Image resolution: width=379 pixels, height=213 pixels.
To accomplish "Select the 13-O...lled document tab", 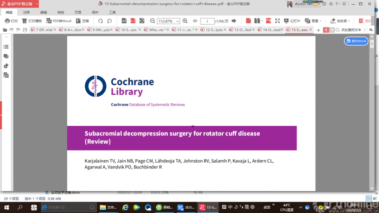I will 243,30.
